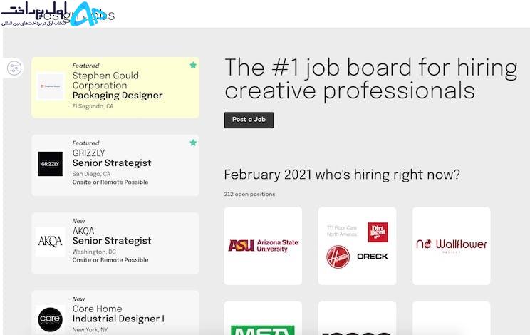This screenshot has height=335, width=530.
Task: Click the 212 open positions text
Action: [249, 194]
